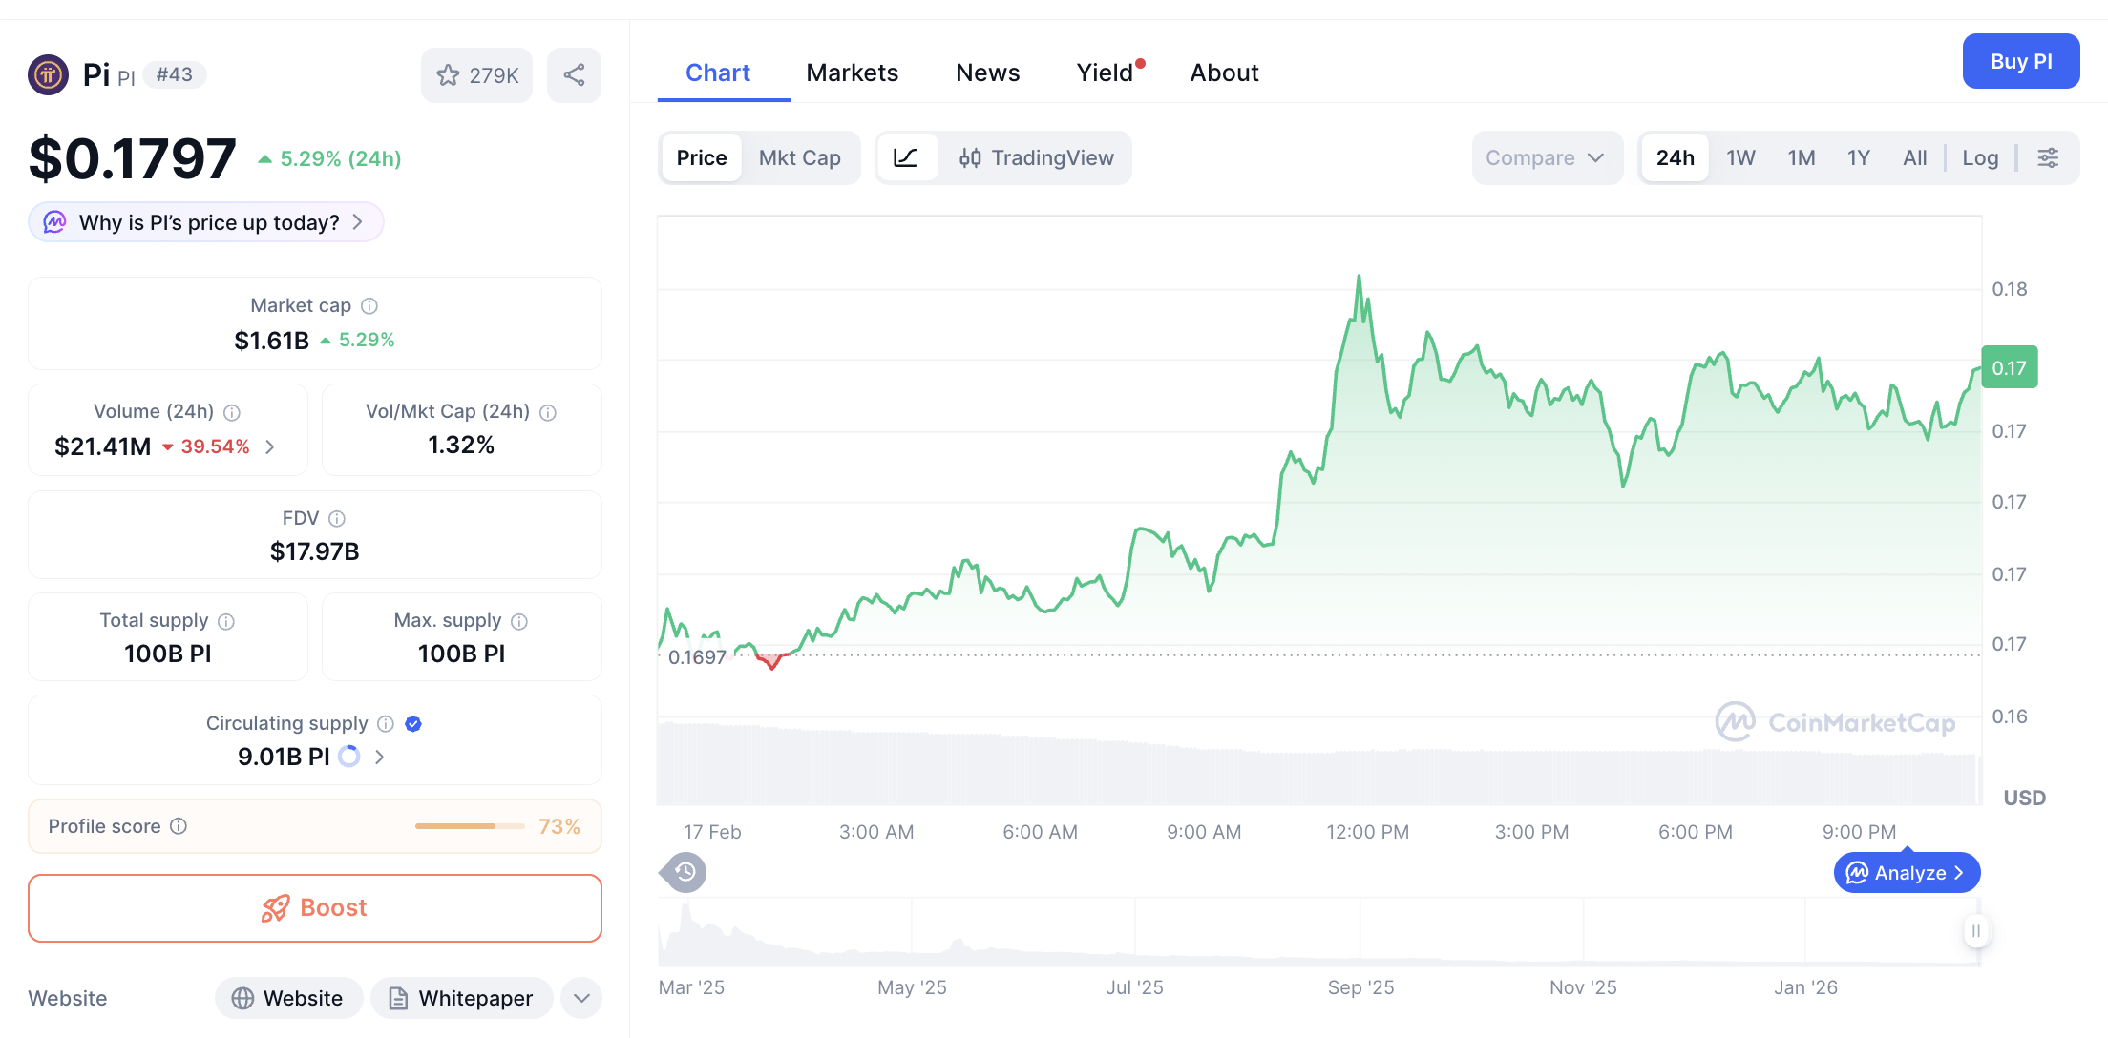Expand more links below Whitepaper
The width and height of the screenshot is (2108, 1038).
(580, 998)
